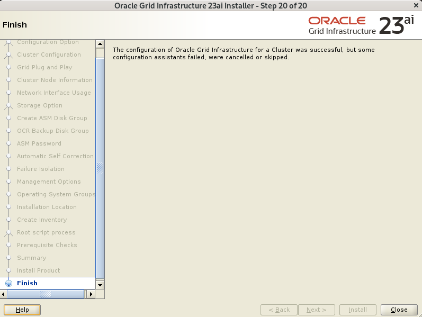Click the disabled Back button
422x317 pixels.
click(279, 310)
